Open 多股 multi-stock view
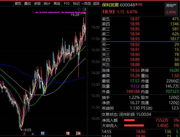The width and height of the screenshot is (180, 137). pos(37,4)
